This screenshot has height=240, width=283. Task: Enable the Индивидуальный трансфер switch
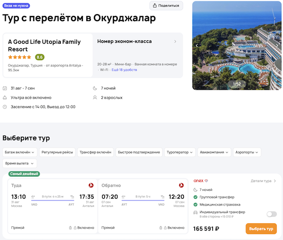tap(271, 214)
